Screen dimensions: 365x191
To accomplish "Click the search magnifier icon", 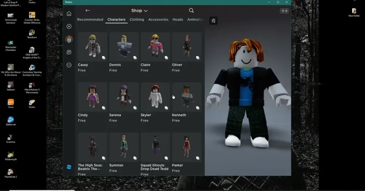I will pos(191,11).
